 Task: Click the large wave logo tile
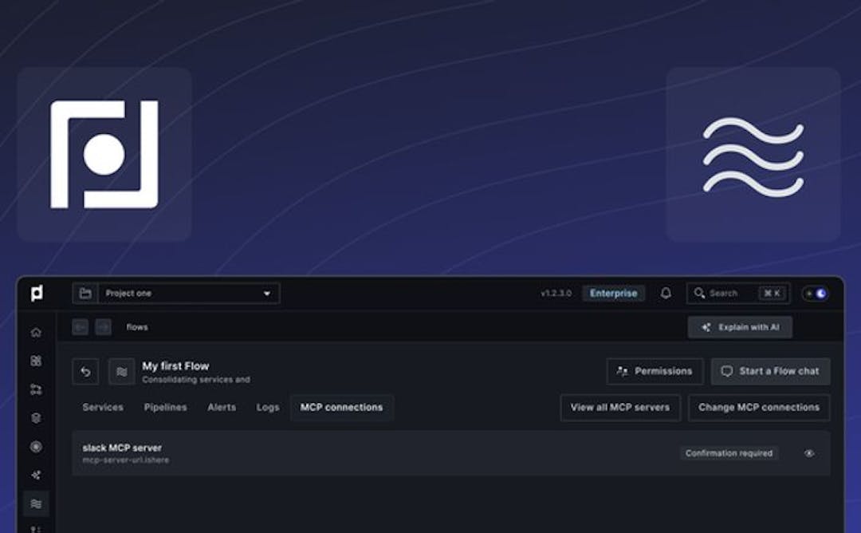(x=753, y=155)
